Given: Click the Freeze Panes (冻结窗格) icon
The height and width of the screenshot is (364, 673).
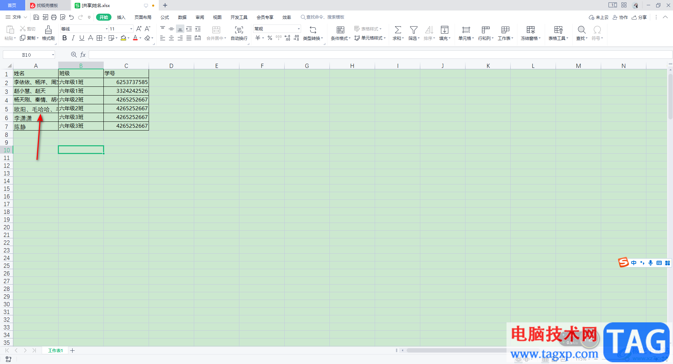Looking at the screenshot, I should point(531,30).
